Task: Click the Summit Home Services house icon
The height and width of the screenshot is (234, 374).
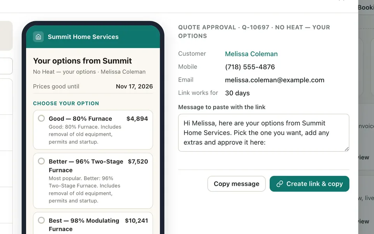Action: click(39, 37)
